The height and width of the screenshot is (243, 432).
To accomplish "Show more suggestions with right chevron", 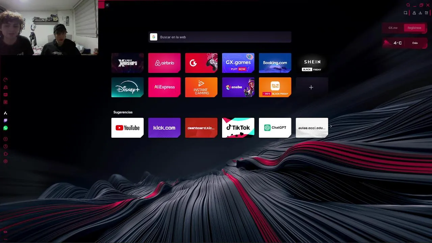I will point(331,127).
